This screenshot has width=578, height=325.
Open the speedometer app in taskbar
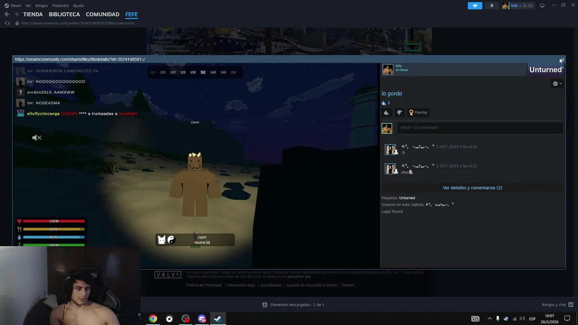[x=169, y=319]
